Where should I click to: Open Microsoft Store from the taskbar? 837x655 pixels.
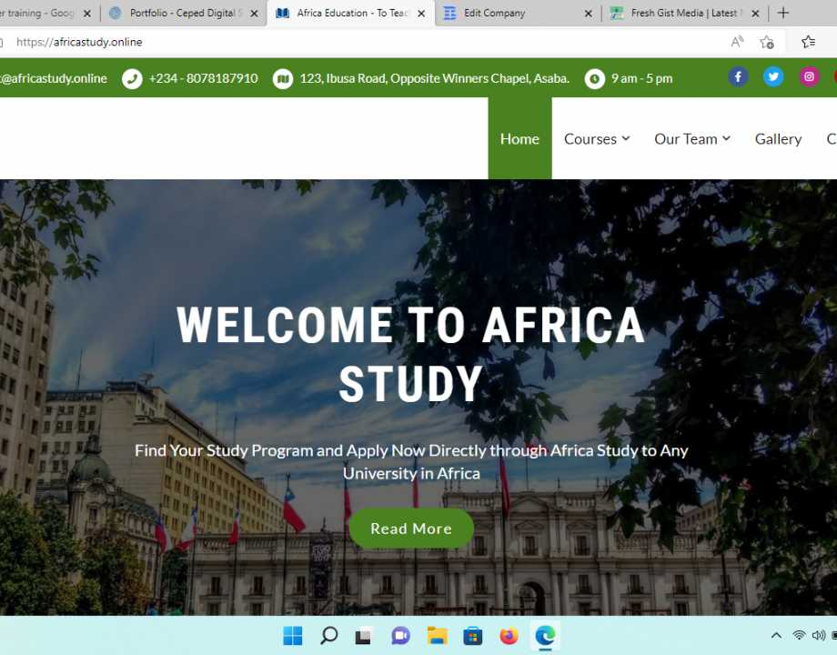[472, 635]
